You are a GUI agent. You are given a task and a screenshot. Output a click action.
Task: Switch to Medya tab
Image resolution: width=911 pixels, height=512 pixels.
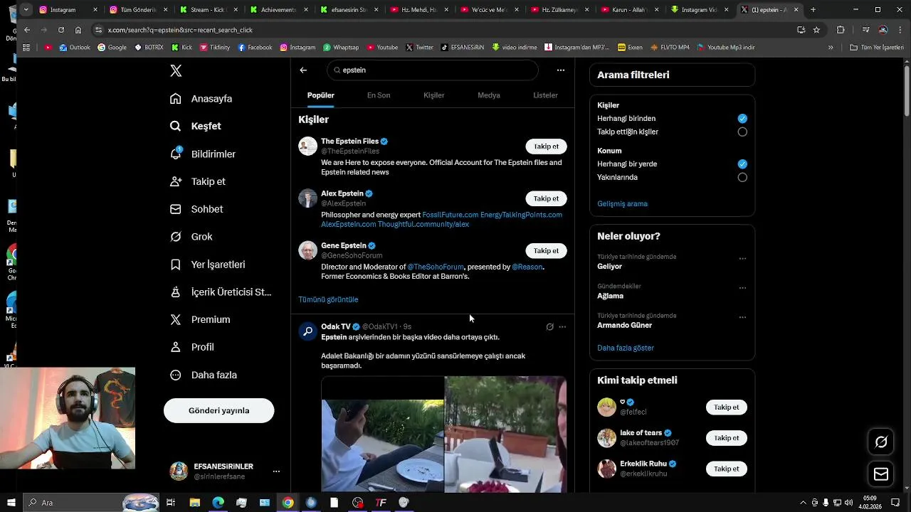(x=489, y=95)
